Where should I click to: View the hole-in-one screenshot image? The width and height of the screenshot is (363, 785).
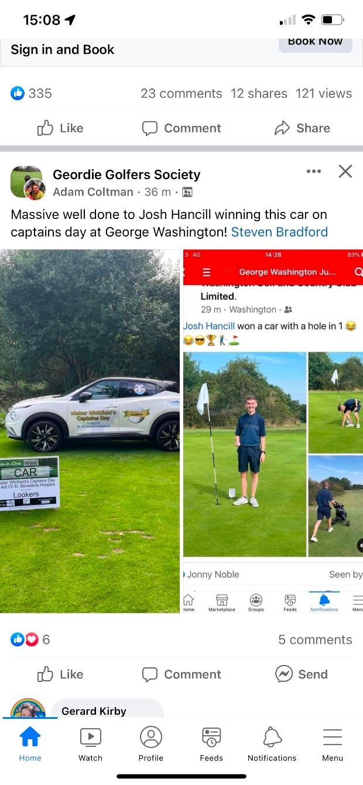[x=273, y=431]
